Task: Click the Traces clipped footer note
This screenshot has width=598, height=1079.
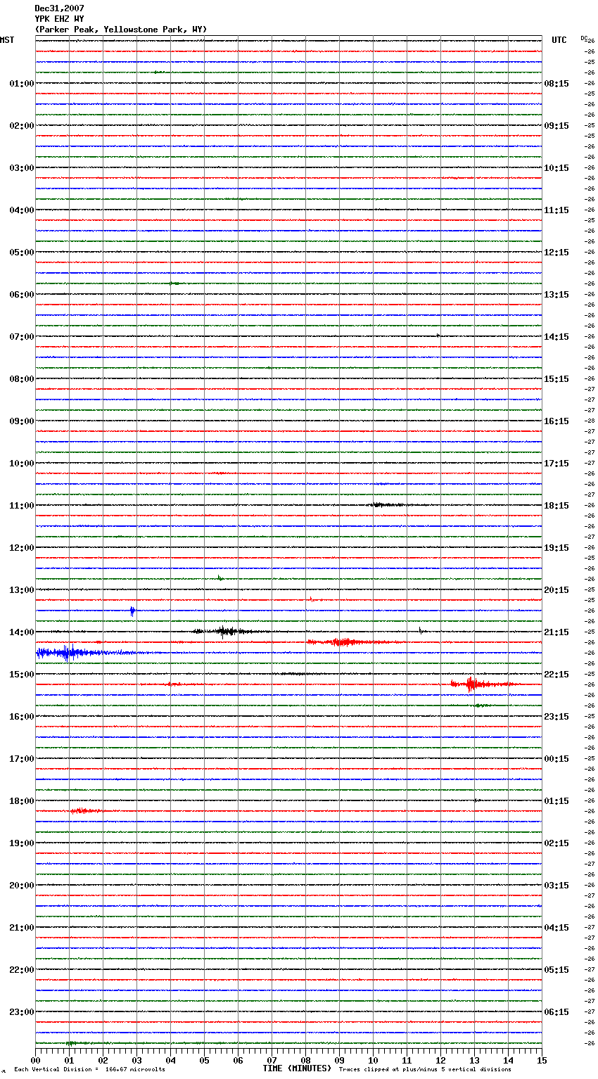Action: coord(425,1070)
